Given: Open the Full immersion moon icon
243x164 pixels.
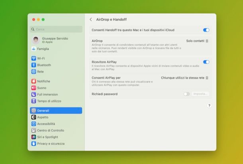Looking at the screenshot, I should click(33, 95).
